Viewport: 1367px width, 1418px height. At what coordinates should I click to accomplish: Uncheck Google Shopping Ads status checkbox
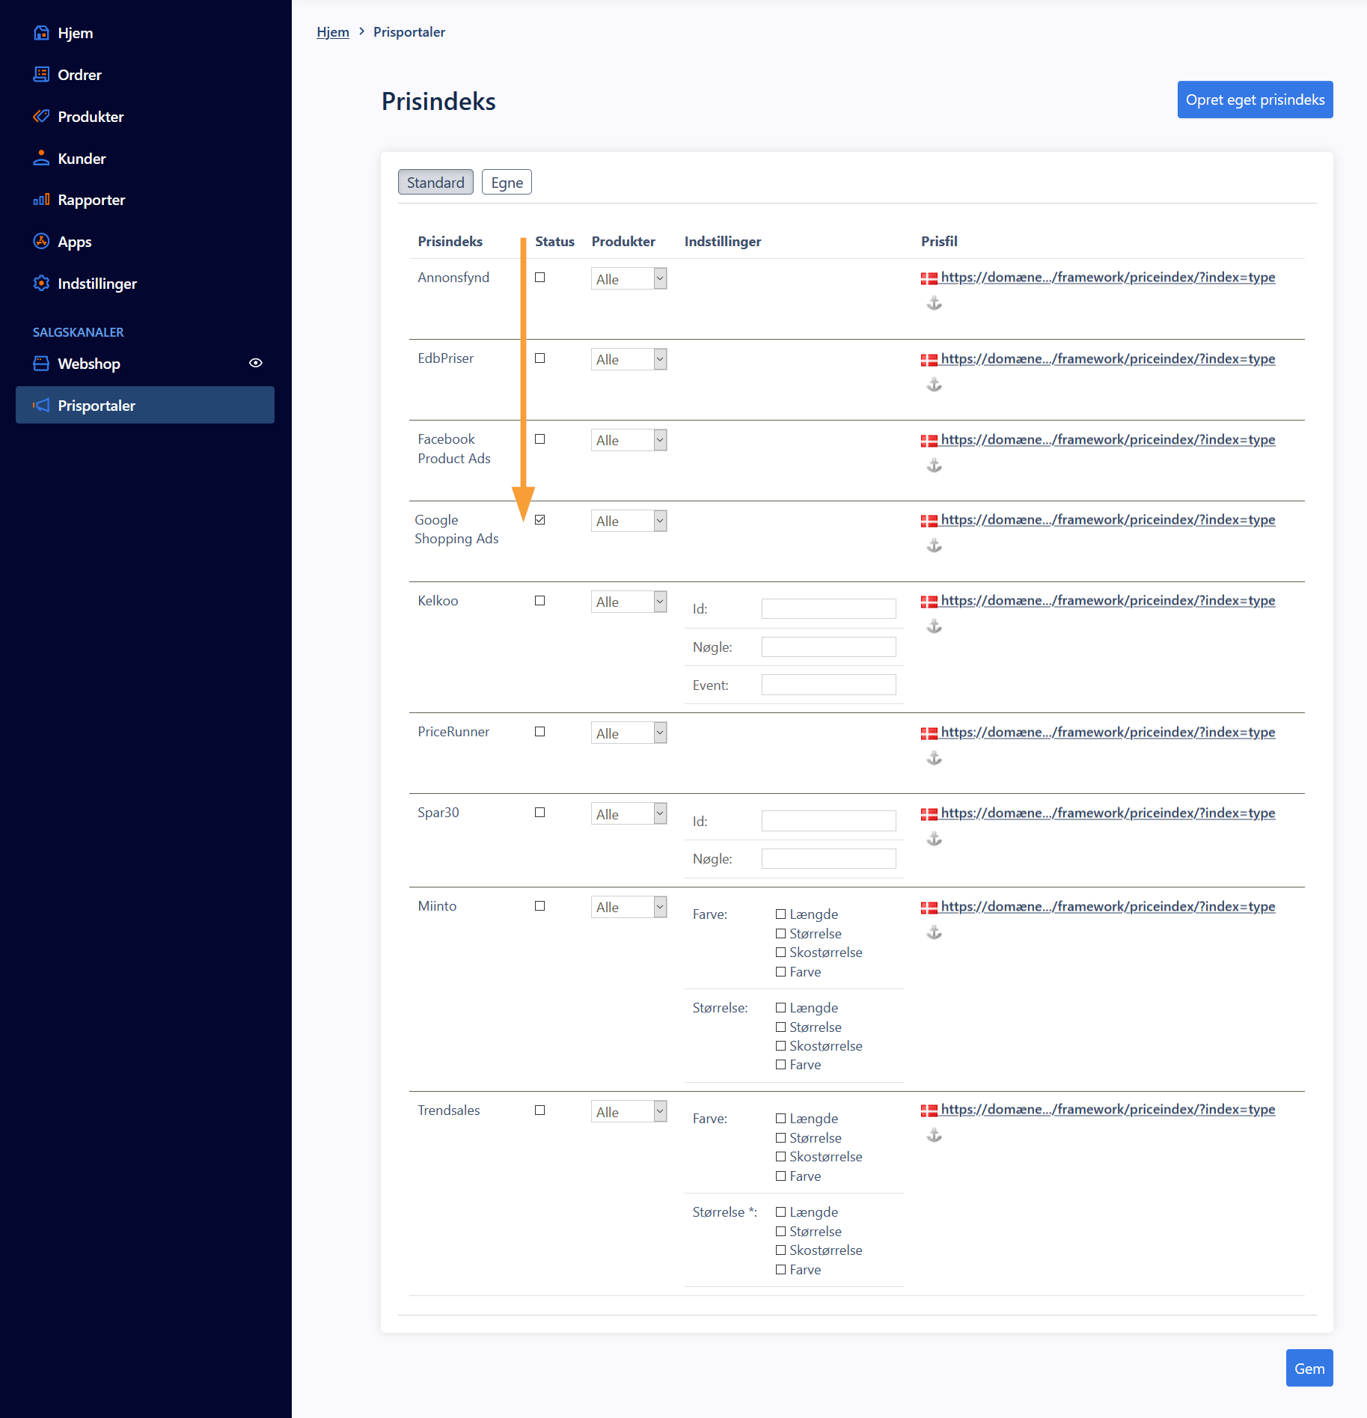(x=540, y=520)
